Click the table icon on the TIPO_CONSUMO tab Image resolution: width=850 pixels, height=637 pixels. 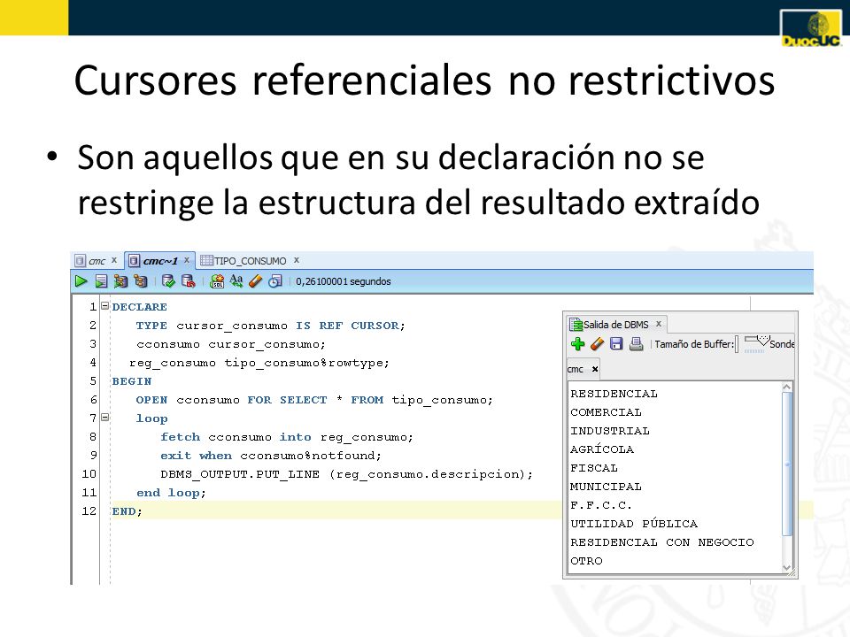[x=206, y=260]
